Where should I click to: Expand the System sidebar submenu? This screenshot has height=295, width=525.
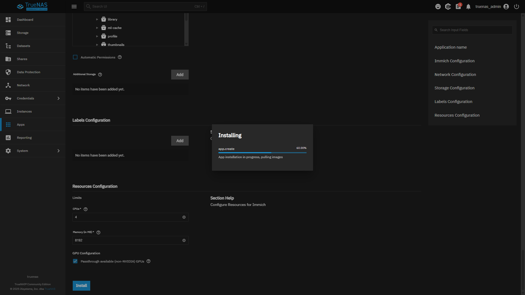[x=59, y=151]
